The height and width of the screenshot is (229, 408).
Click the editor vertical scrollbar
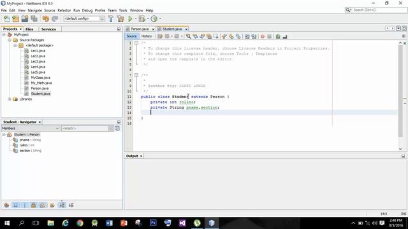[x=400, y=91]
